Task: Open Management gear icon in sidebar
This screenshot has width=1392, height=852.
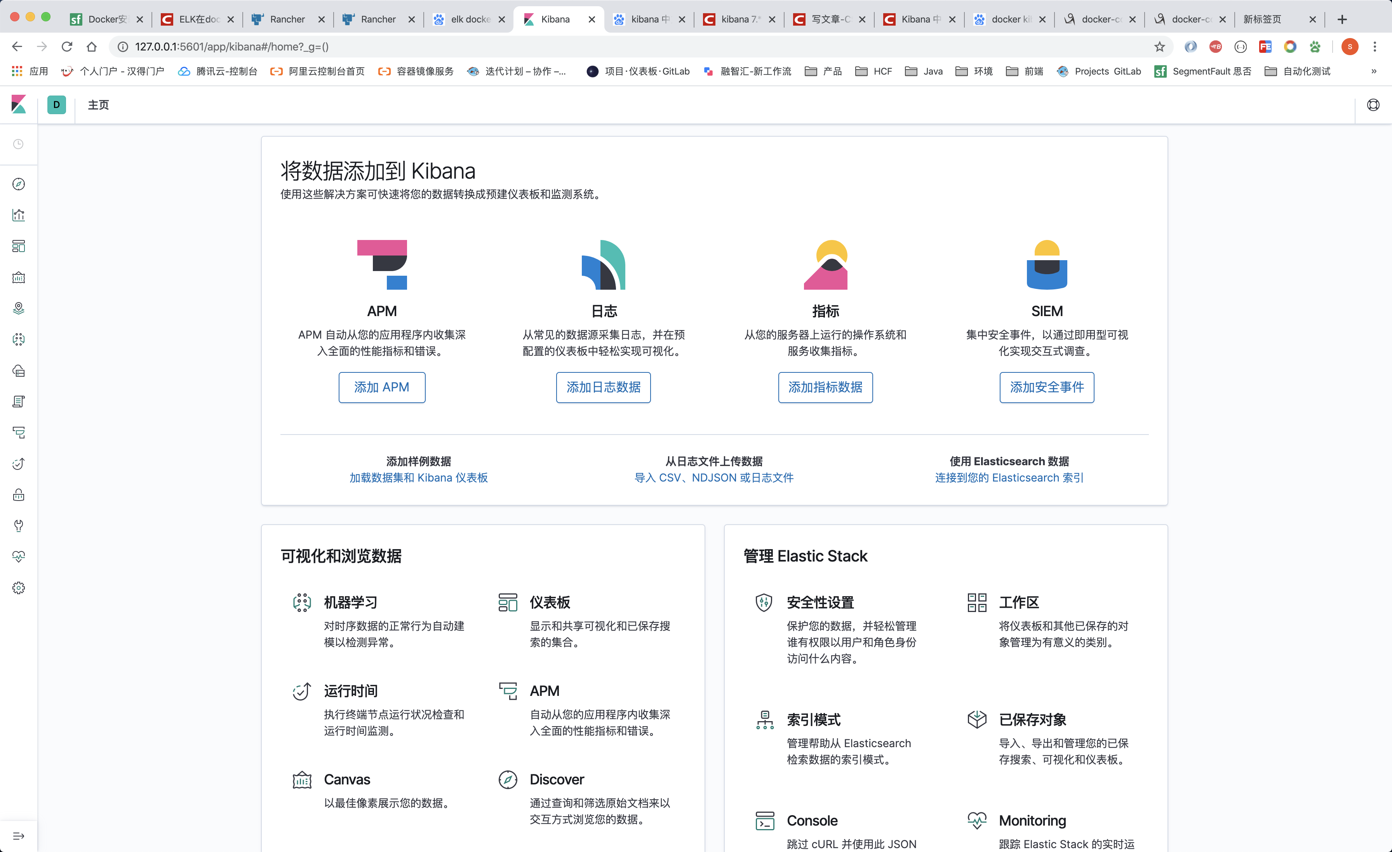Action: 19,588
